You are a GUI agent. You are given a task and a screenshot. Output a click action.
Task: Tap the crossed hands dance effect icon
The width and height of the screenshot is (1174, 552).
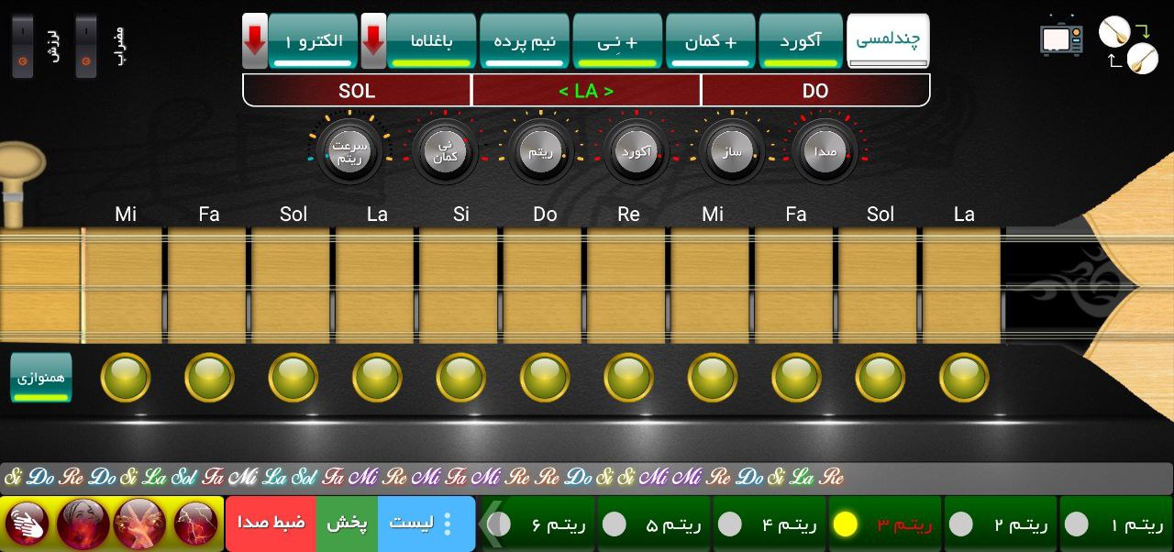[139, 524]
